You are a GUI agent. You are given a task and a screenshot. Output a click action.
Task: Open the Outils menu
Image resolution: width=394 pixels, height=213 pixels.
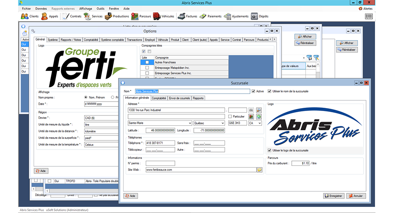pyautogui.click(x=101, y=9)
